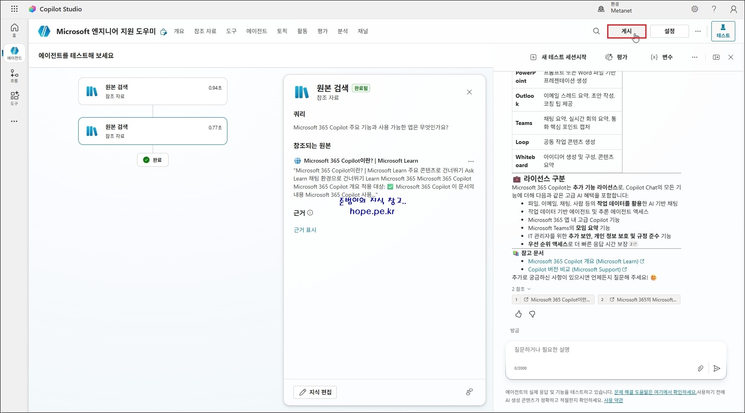This screenshot has height=413, width=745.
Task: Close the 원본 검색 details panel
Action: tap(469, 92)
